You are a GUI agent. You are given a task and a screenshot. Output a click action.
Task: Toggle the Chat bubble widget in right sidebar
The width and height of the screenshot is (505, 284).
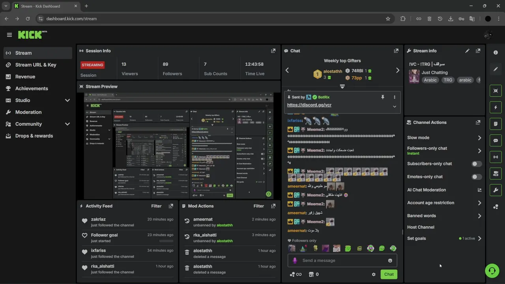(x=496, y=140)
